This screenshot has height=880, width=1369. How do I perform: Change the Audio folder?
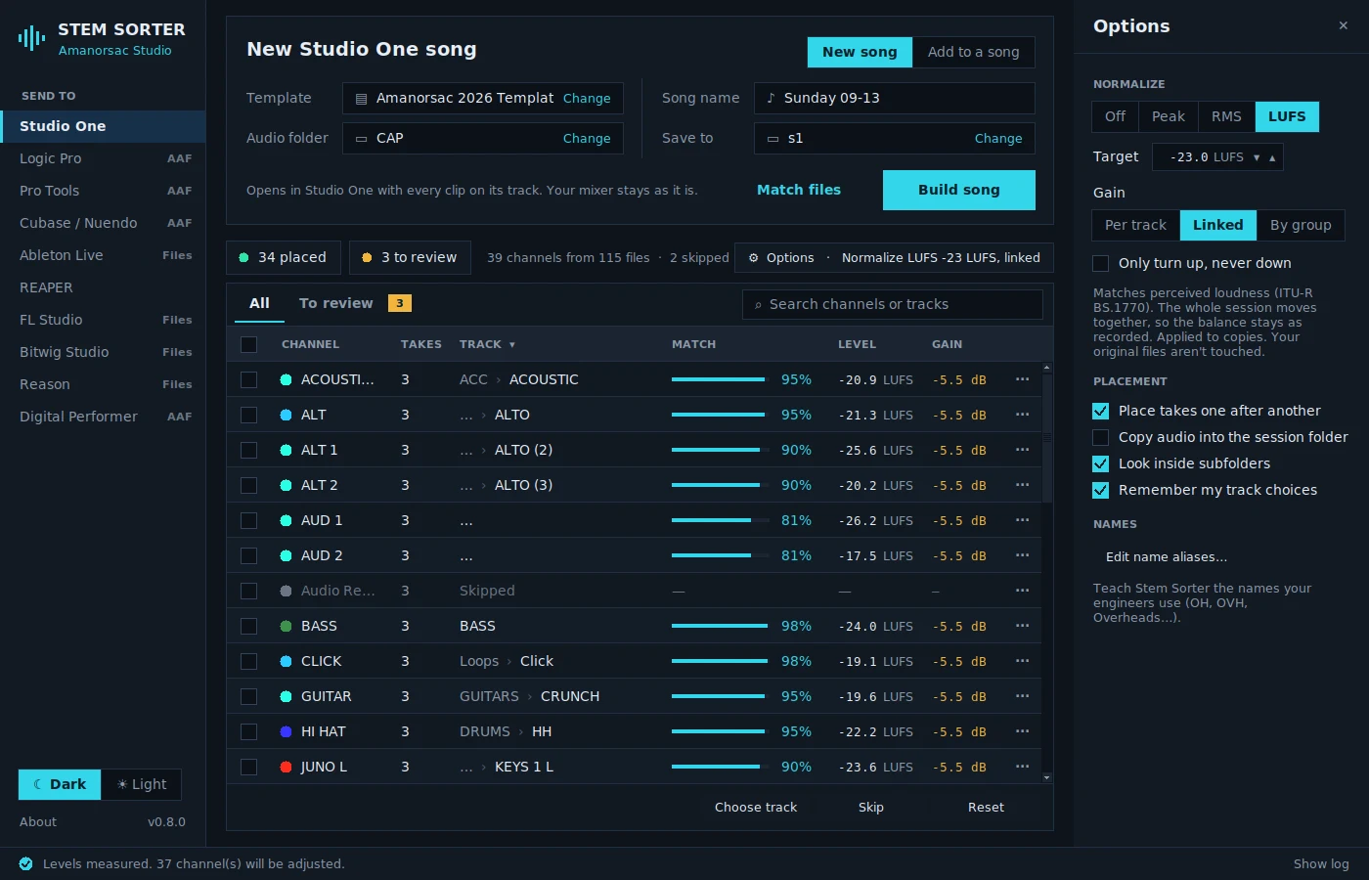click(x=587, y=139)
